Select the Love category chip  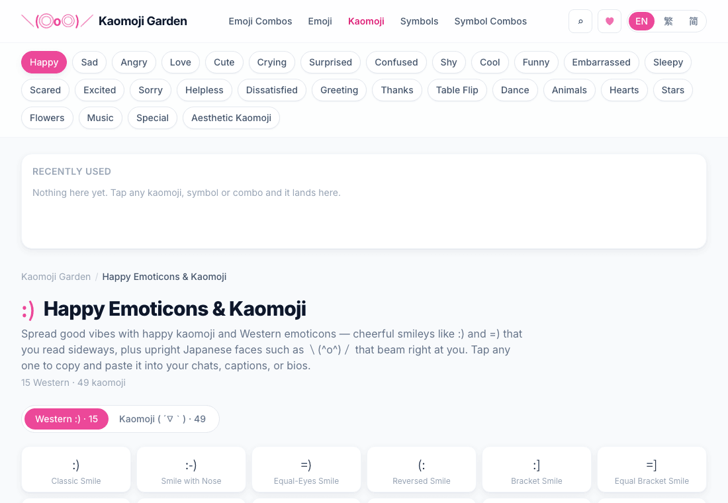[x=181, y=62]
